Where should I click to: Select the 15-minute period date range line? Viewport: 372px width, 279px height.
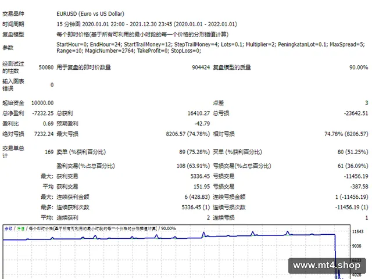[146, 24]
